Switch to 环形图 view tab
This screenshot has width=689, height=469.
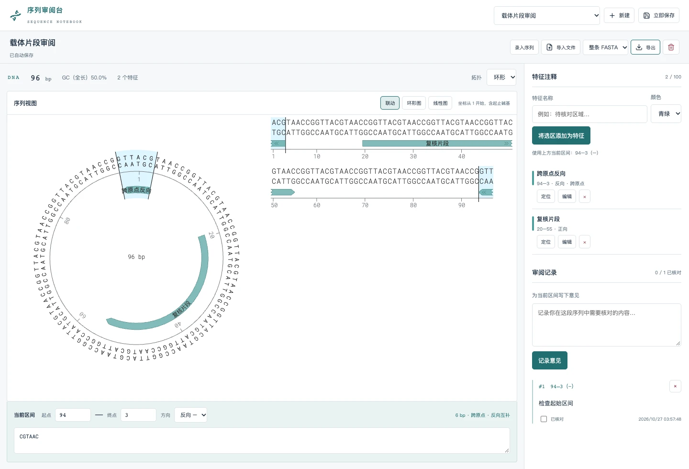[x=414, y=103]
